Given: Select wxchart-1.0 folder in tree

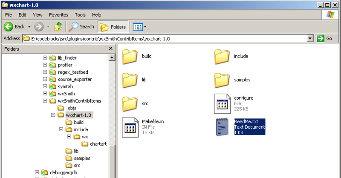Looking at the screenshot, I should [x=78, y=115].
